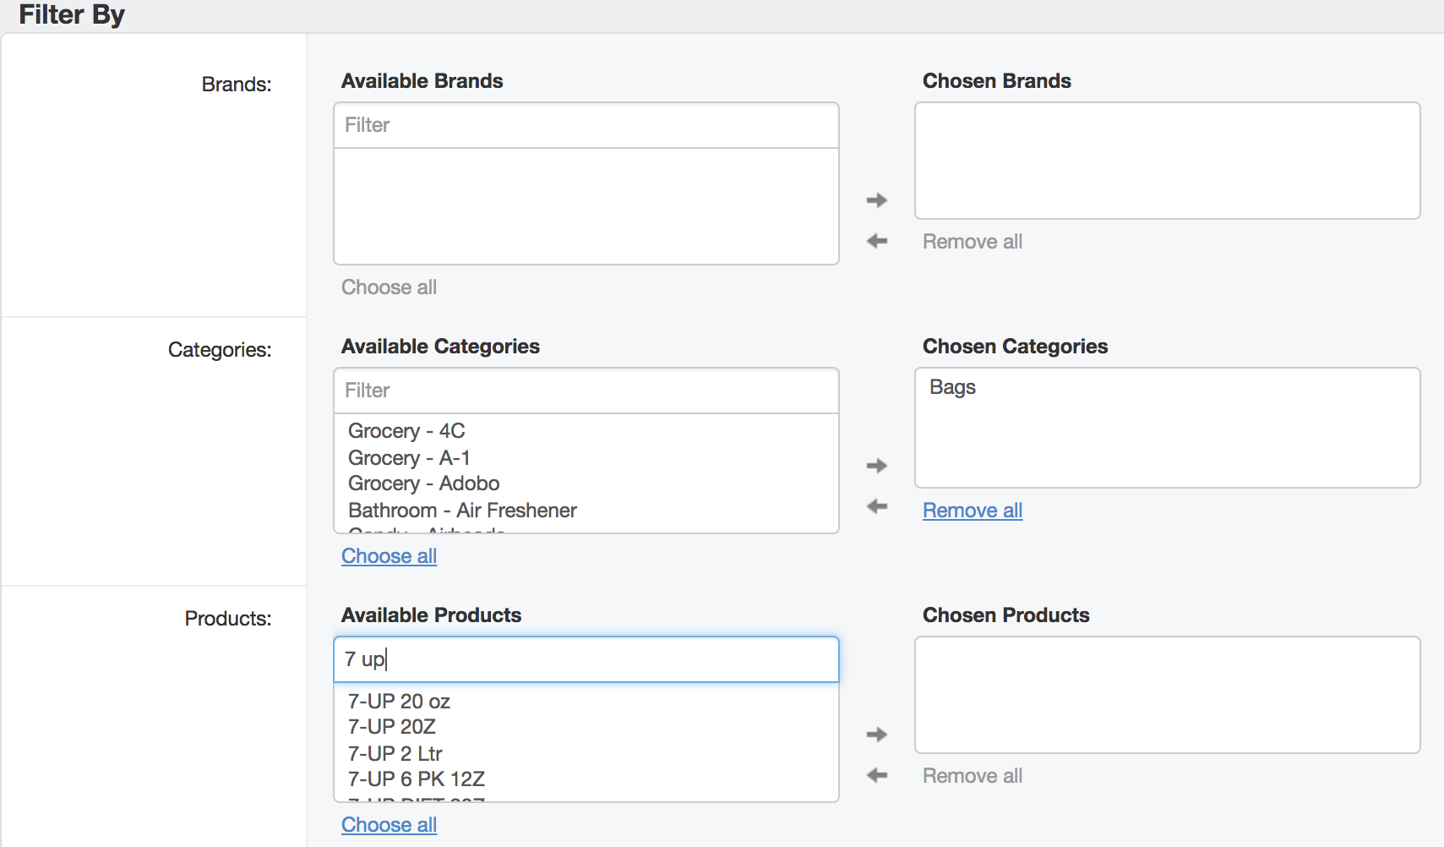Select 'Bathroom - Air Freshener' category
Screen dimensions: 1444x847
(x=586, y=511)
